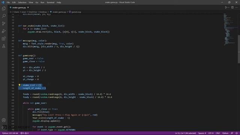This screenshot has width=240, height=135.
Task: Click OneDrive in breadcrumb path
Action: pyautogui.click(x=33, y=12)
